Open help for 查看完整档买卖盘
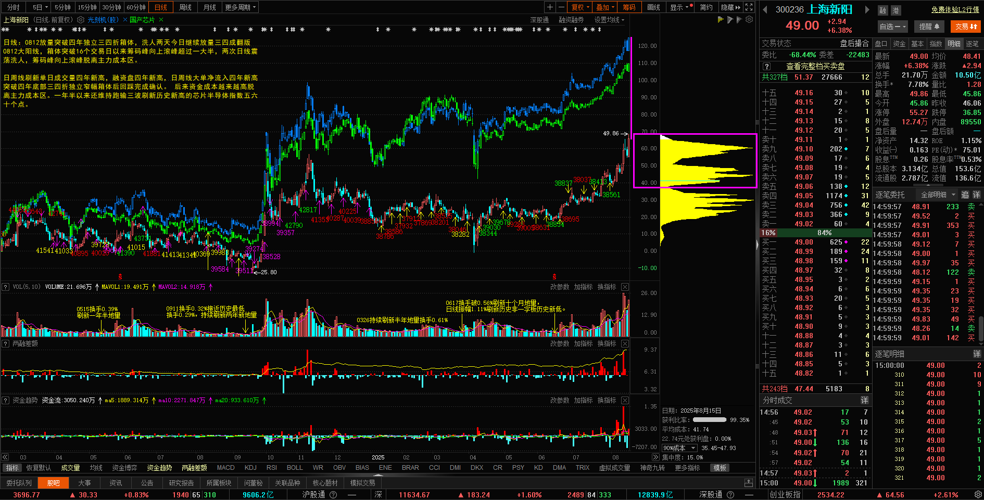Image resolution: width=984 pixels, height=500 pixels. (x=766, y=67)
